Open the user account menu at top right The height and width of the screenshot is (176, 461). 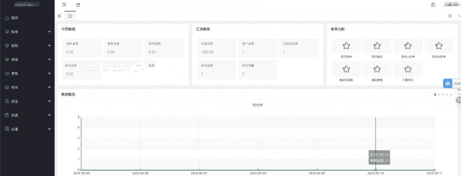click(x=452, y=5)
